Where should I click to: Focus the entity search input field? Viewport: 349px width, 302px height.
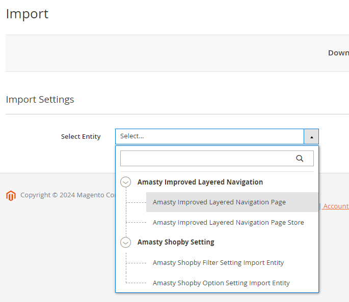click(217, 158)
